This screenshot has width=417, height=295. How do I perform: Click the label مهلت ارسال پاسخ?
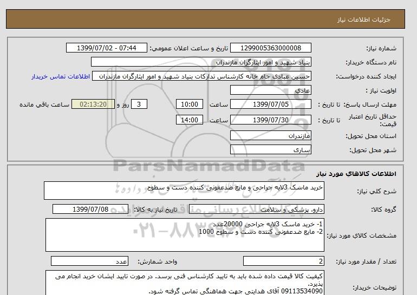tap(370, 104)
